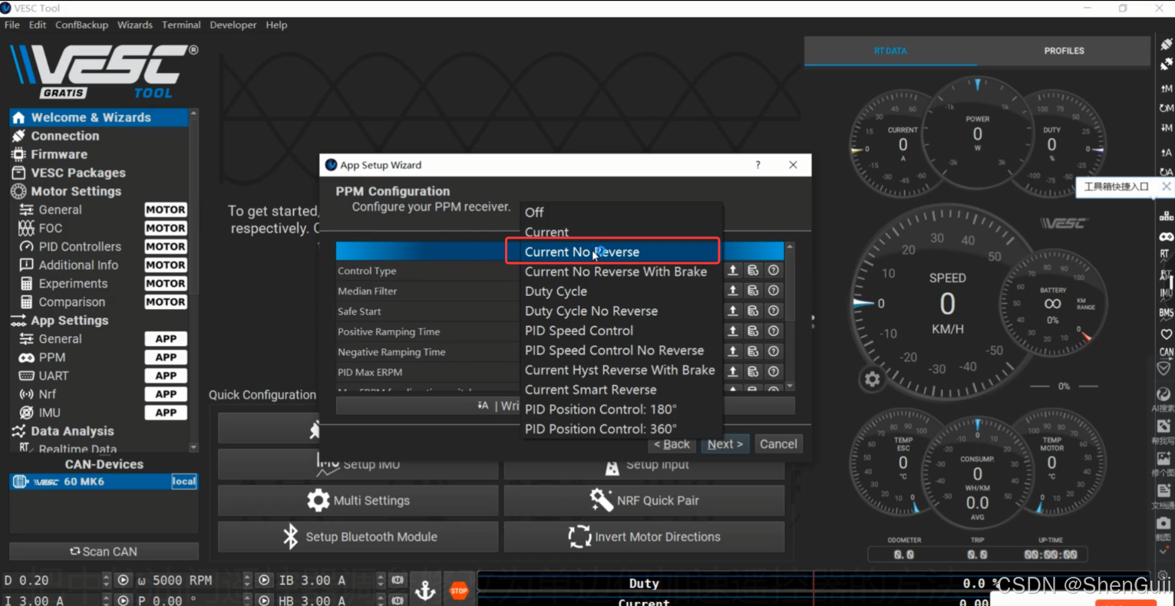Select PID Controllers motor settings
1175x606 pixels.
point(98,246)
